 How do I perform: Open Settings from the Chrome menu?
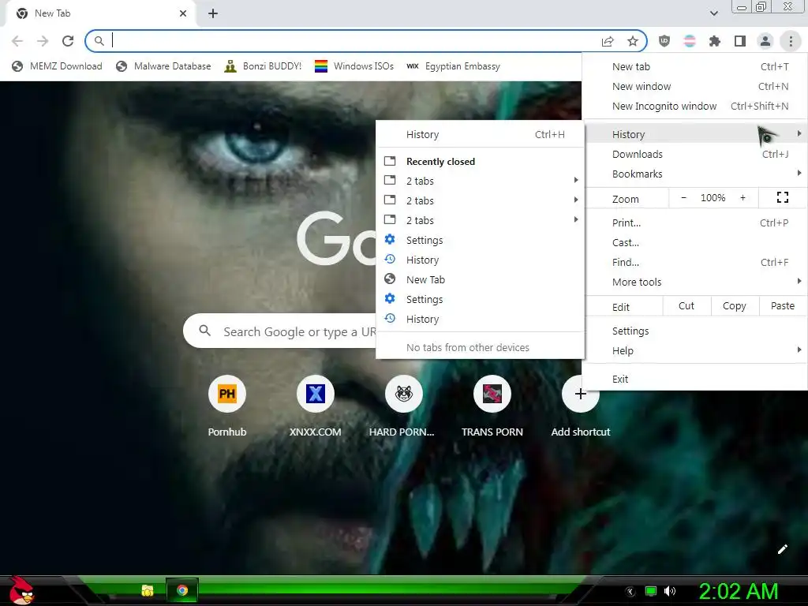(x=694, y=331)
